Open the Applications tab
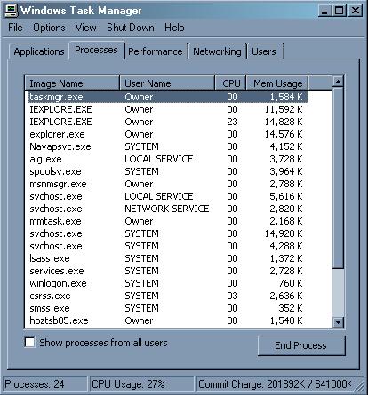The image size is (368, 395). click(39, 51)
